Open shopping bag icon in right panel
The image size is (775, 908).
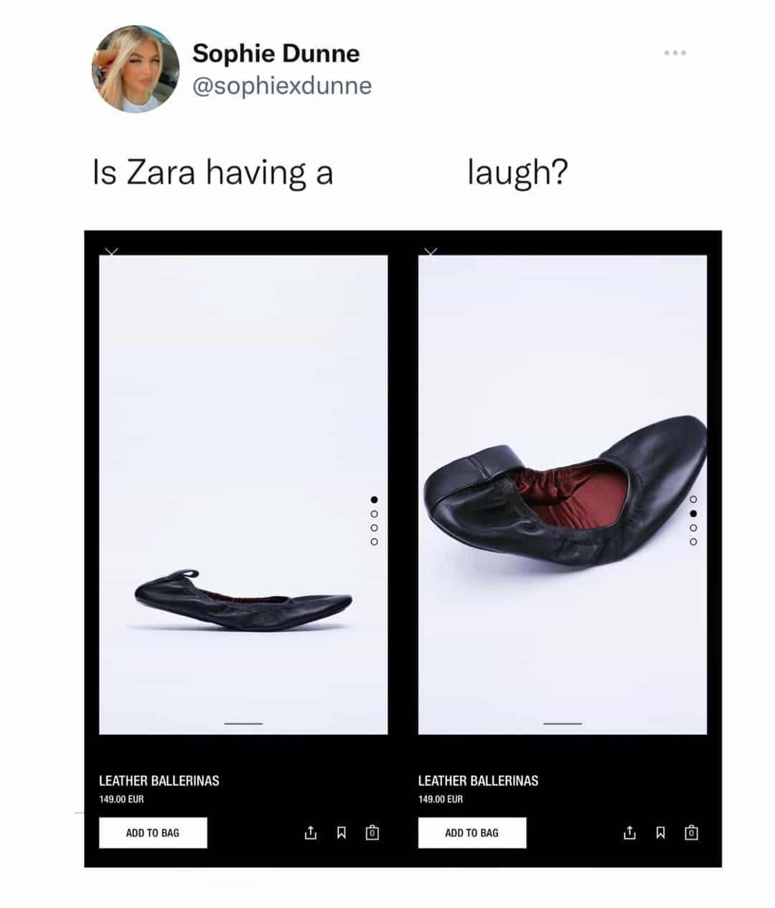691,833
